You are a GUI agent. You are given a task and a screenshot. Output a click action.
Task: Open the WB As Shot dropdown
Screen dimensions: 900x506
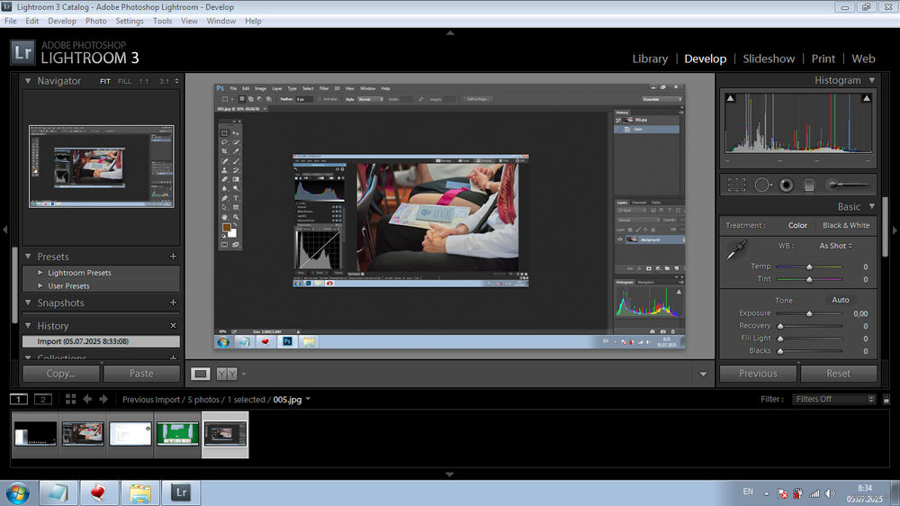pyautogui.click(x=835, y=246)
